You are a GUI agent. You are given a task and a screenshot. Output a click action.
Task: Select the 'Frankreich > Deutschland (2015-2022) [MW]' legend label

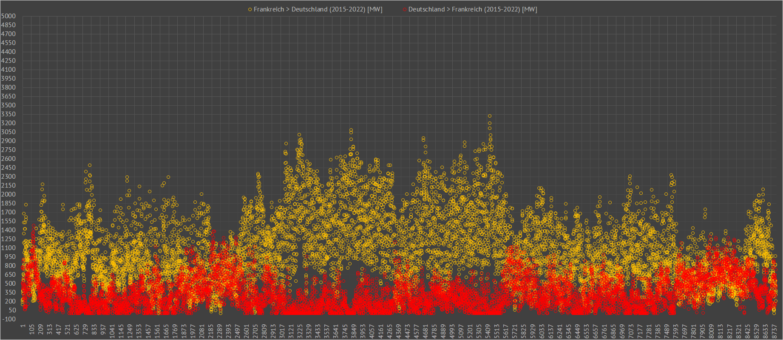318,9
